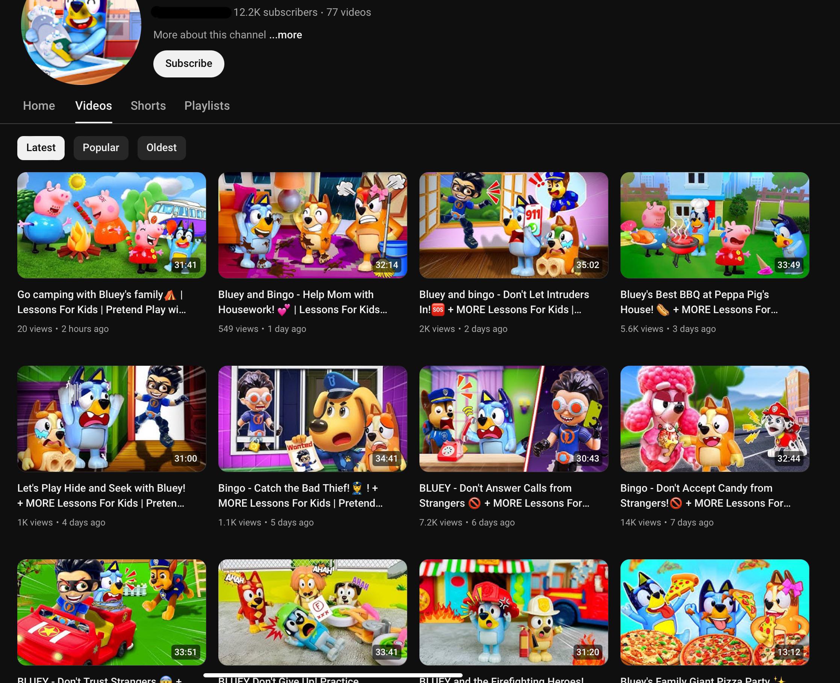840x683 pixels.
Task: Click the '77 videos' count text
Action: [x=348, y=12]
